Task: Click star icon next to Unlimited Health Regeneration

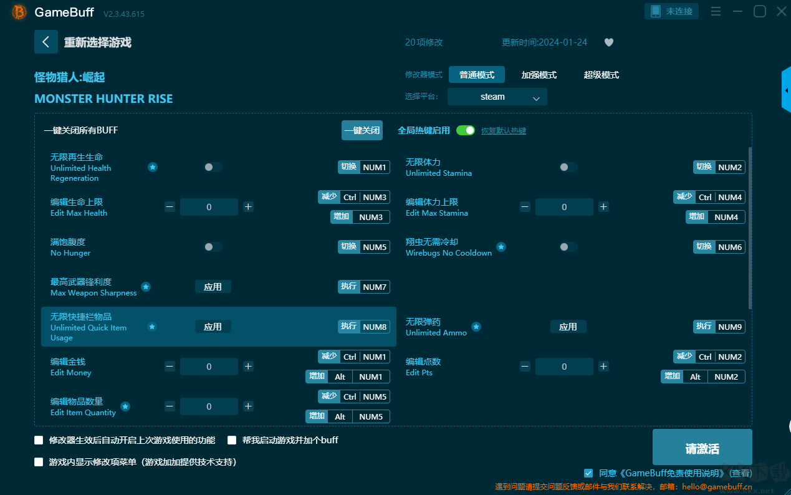Action: [153, 167]
